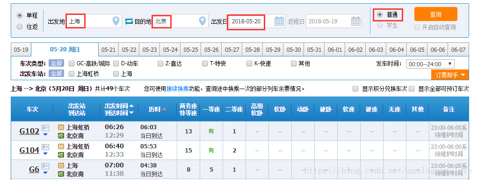Click the 始 origin icon for G6 上海
The width and height of the screenshot is (478, 180).
click(61, 166)
